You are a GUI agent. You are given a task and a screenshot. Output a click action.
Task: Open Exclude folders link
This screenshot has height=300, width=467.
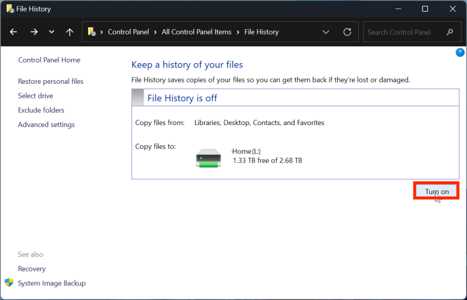pos(41,111)
